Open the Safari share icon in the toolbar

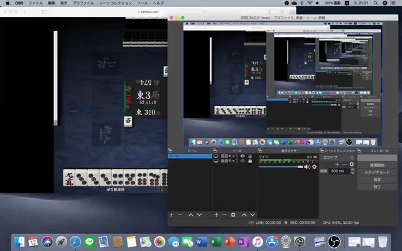click(x=269, y=12)
